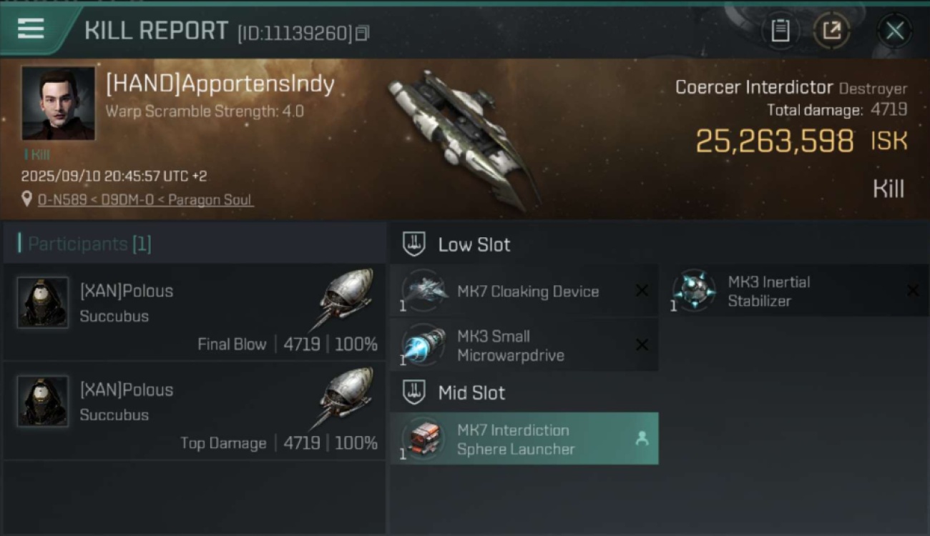Share the kill report via export icon
930x536 pixels.
click(x=832, y=31)
